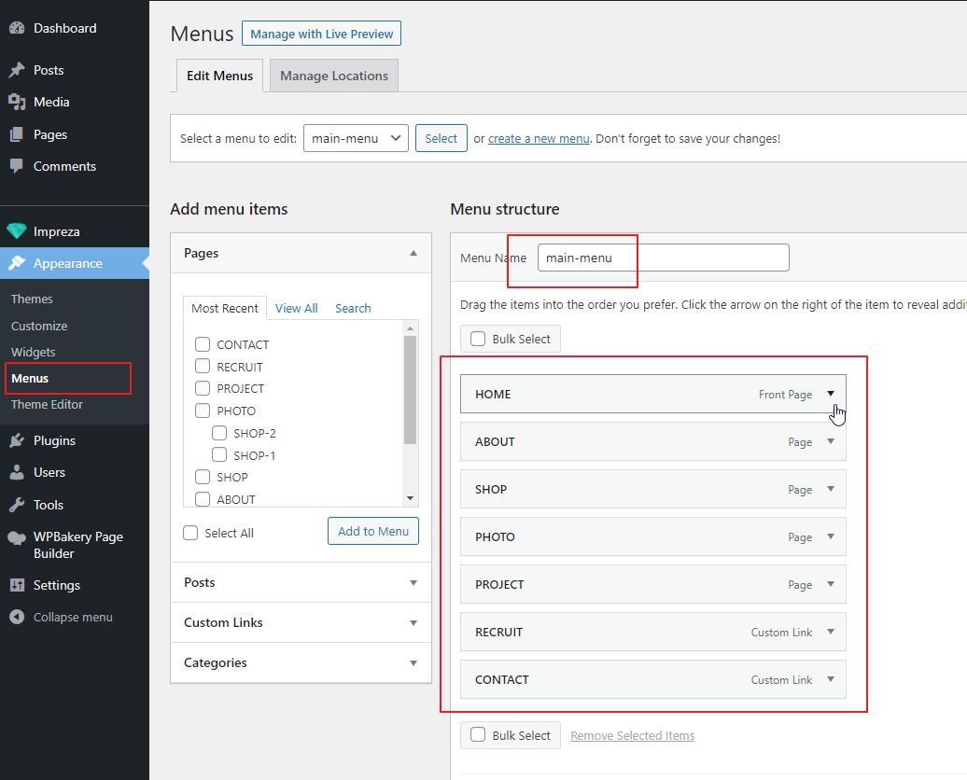Image resolution: width=967 pixels, height=780 pixels.
Task: Click the Add to Menu button
Action: [x=373, y=531]
